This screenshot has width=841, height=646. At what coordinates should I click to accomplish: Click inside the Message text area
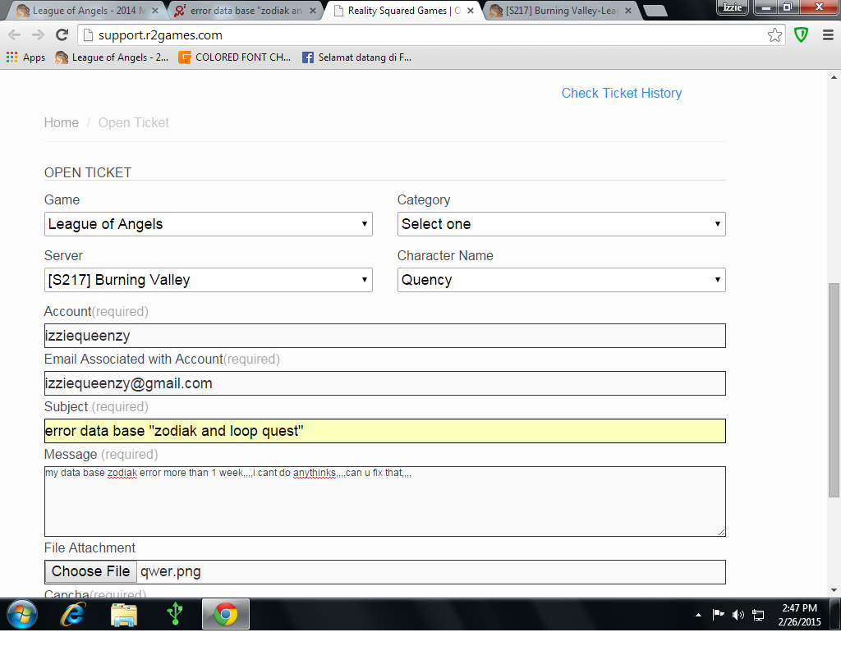click(x=384, y=502)
